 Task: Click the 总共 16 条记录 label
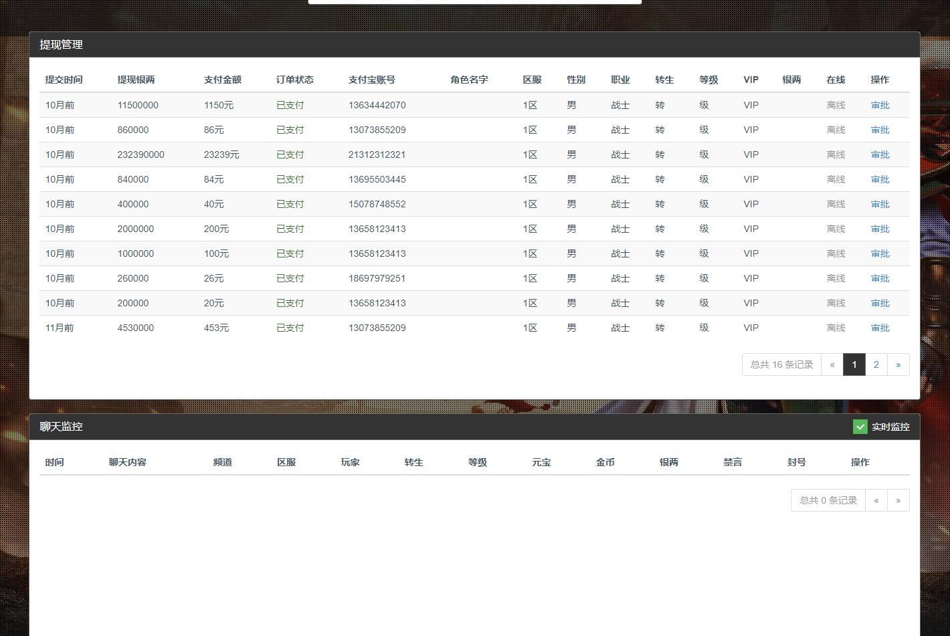coord(781,364)
